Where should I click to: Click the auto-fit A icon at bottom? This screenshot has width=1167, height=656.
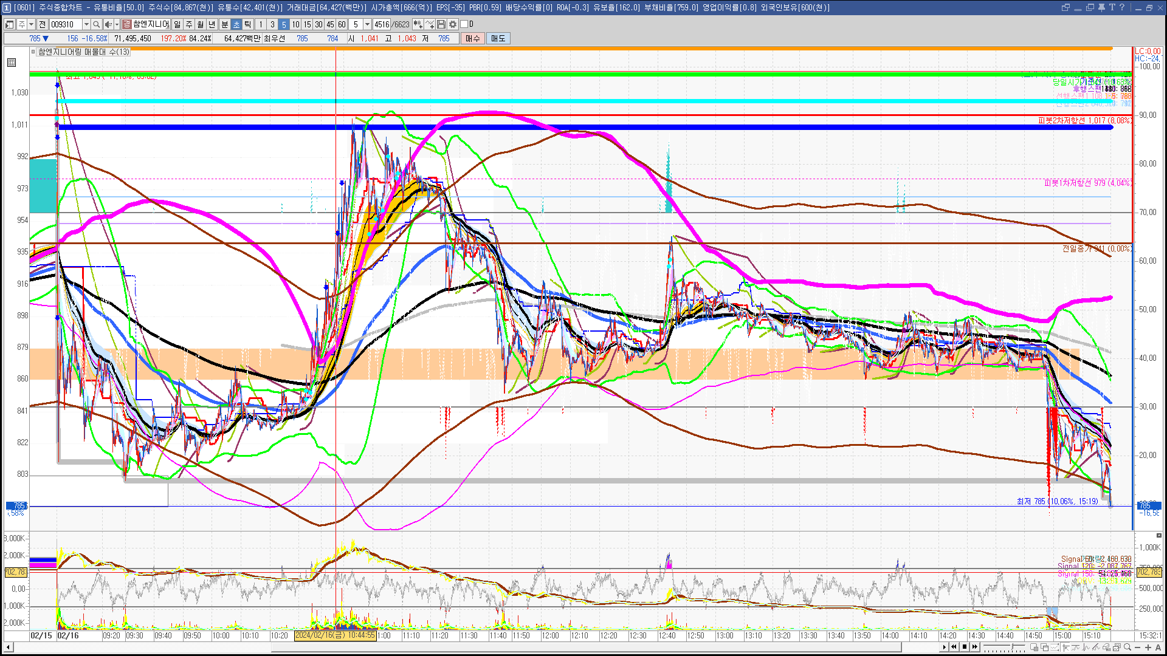[x=1158, y=647]
